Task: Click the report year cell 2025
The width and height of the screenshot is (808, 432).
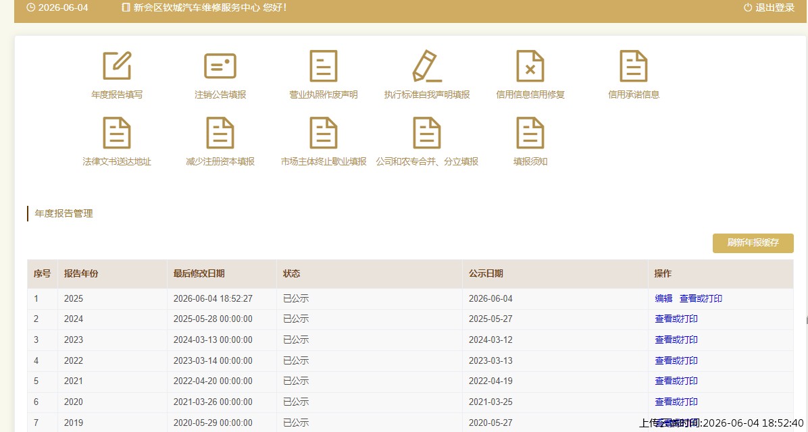Action: (x=73, y=298)
